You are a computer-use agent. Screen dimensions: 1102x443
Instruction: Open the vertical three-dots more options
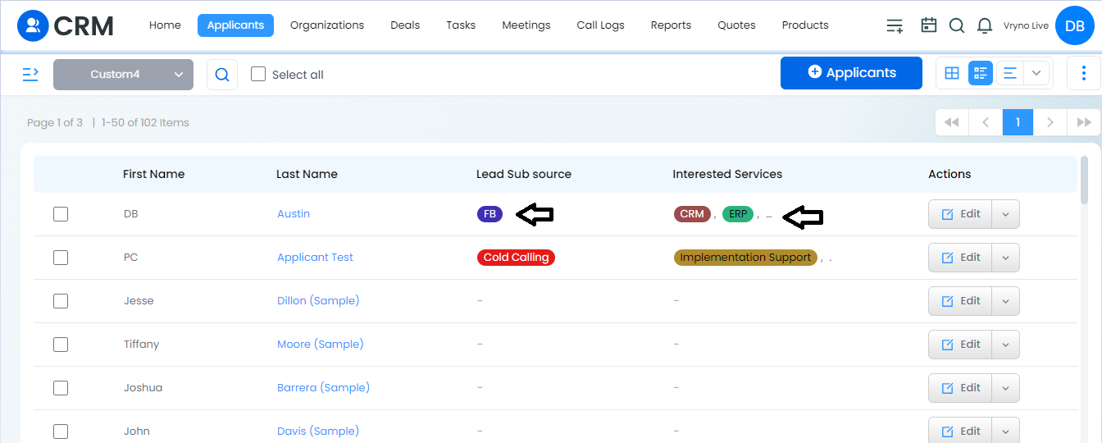(x=1084, y=73)
